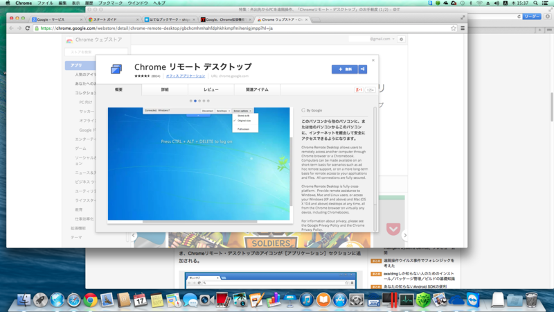
Task: Click the Chrome back arrow button
Action: click(x=11, y=28)
